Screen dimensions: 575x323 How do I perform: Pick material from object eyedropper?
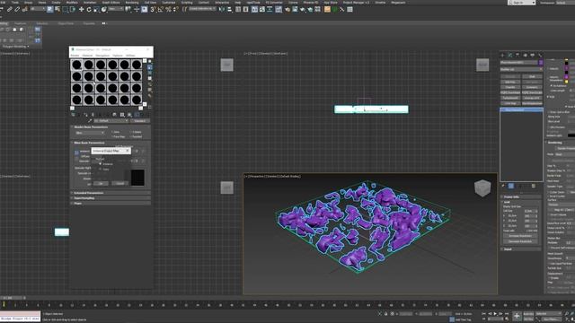tap(90, 120)
